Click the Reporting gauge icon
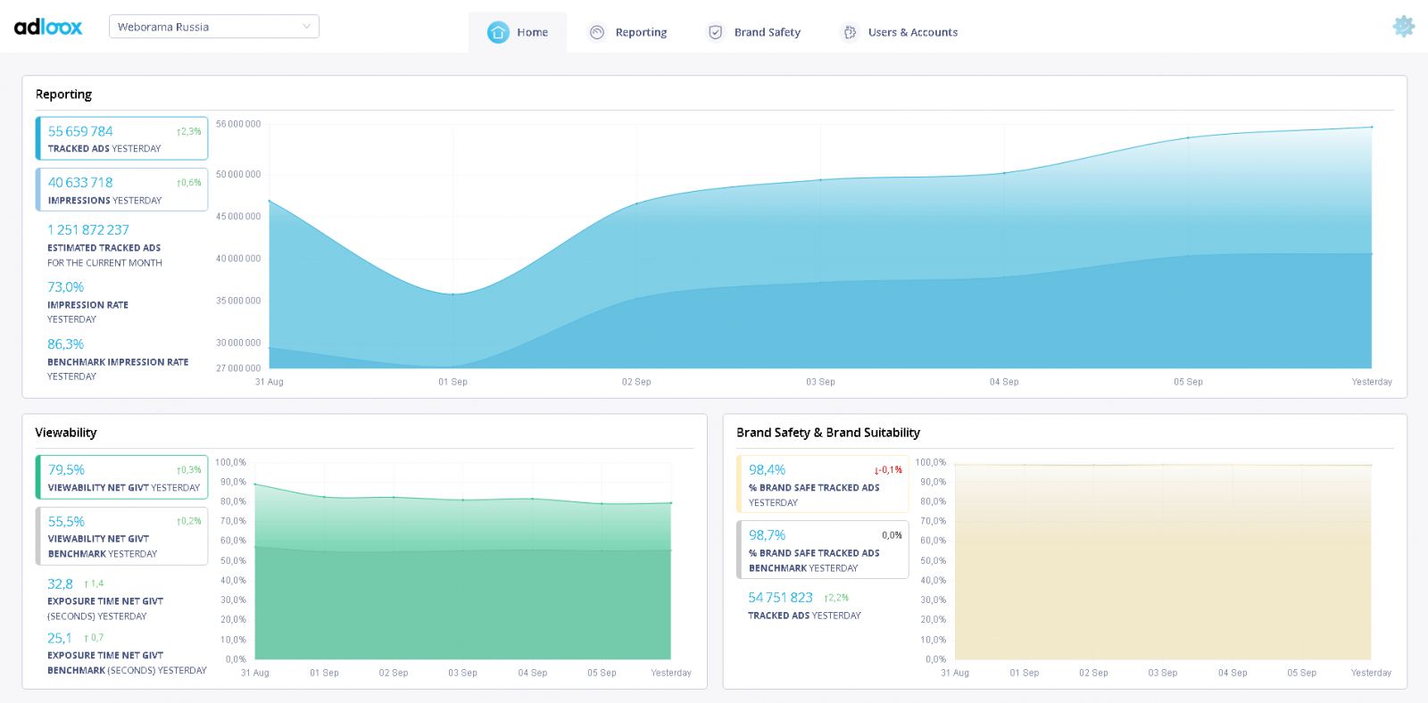The width and height of the screenshot is (1428, 703). point(597,32)
